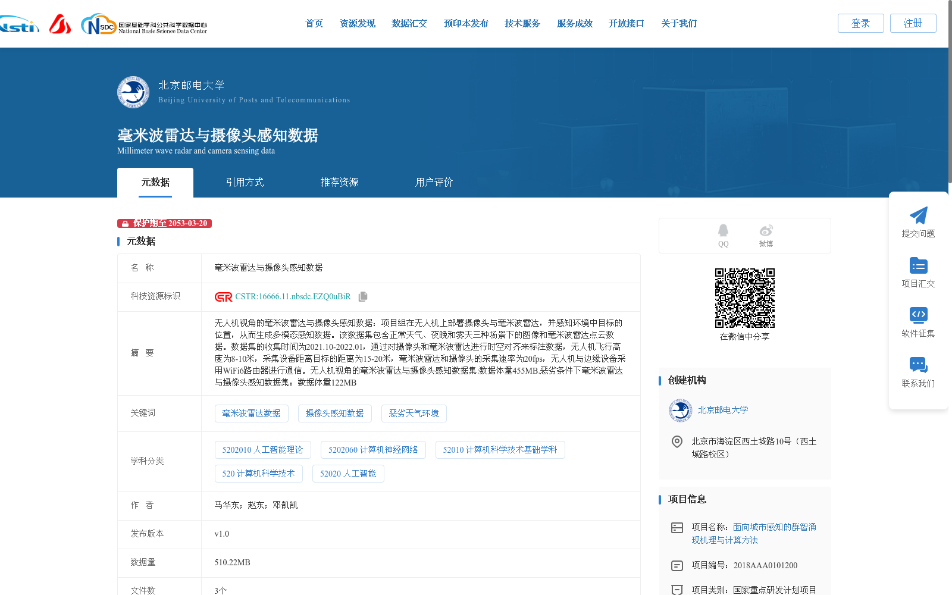Click the location pin icon beside address

pos(677,442)
